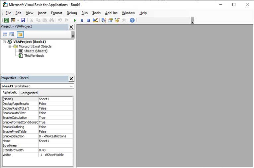Click the StandardWidth value 8.43
The width and height of the screenshot is (254, 168).
click(55, 150)
